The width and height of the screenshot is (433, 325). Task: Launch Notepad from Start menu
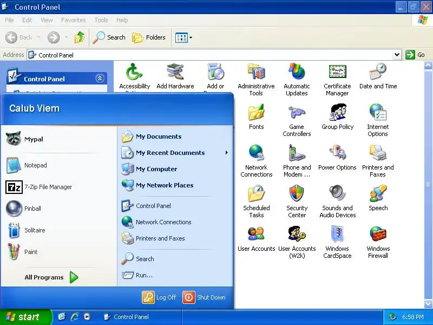pos(58,165)
